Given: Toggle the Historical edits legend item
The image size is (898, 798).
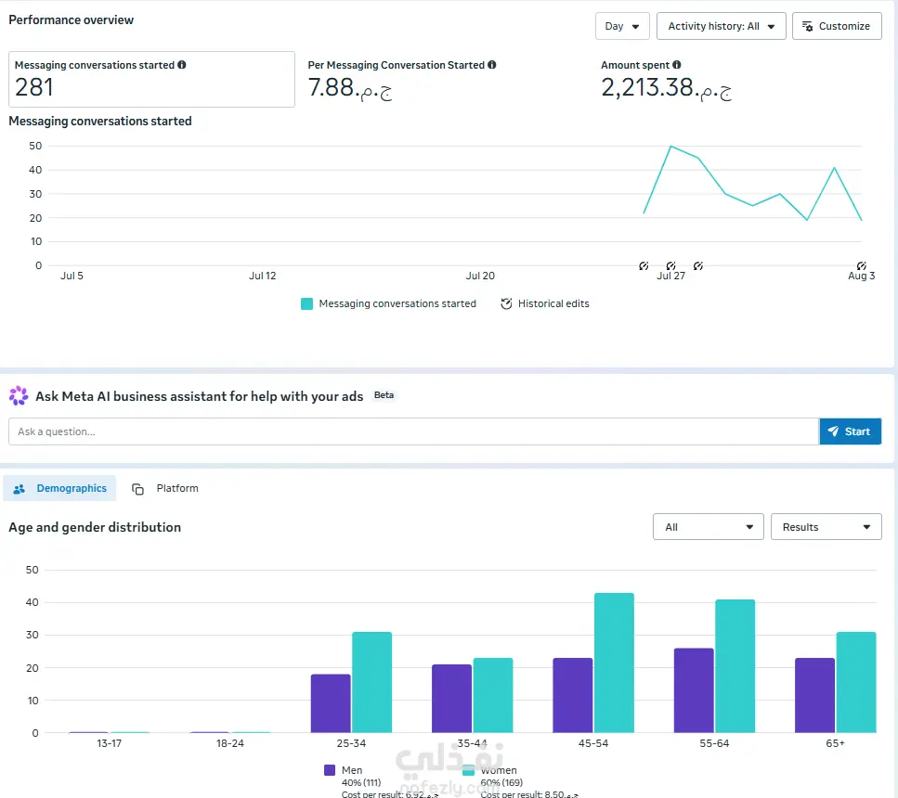Looking at the screenshot, I should pyautogui.click(x=544, y=303).
